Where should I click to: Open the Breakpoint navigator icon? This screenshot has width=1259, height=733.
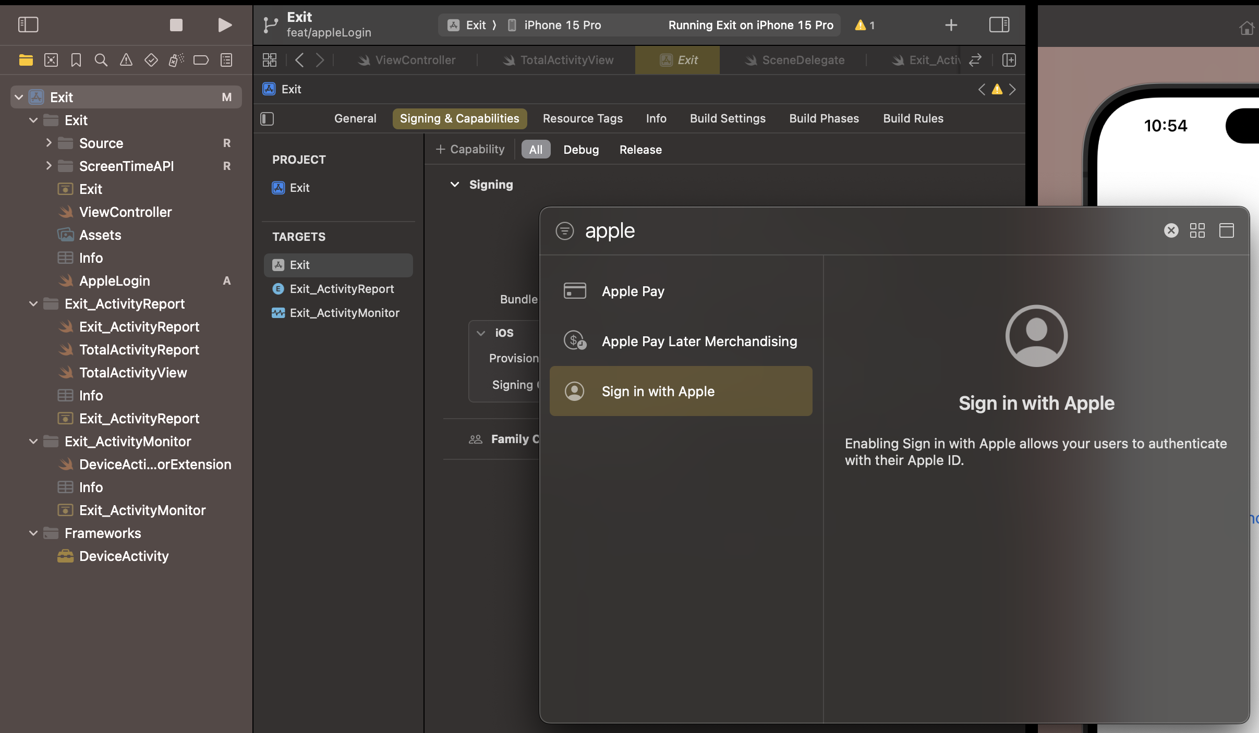coord(201,60)
